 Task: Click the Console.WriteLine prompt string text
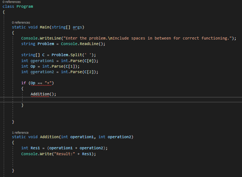tap(148, 38)
